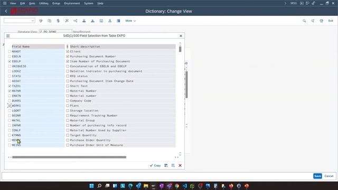Screen dimensions: 338x190
Task: Click the back arrow in the title bar
Action: click(x=6, y=11)
